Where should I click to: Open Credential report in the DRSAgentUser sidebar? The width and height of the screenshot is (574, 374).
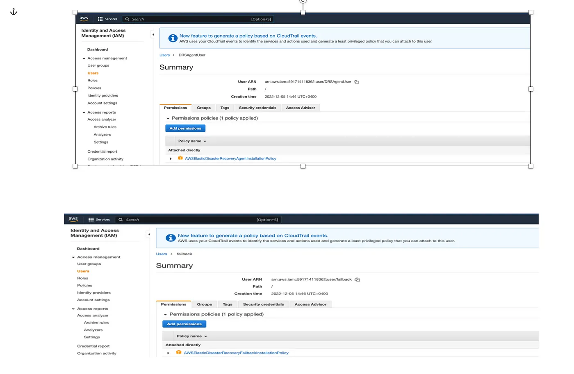click(102, 151)
